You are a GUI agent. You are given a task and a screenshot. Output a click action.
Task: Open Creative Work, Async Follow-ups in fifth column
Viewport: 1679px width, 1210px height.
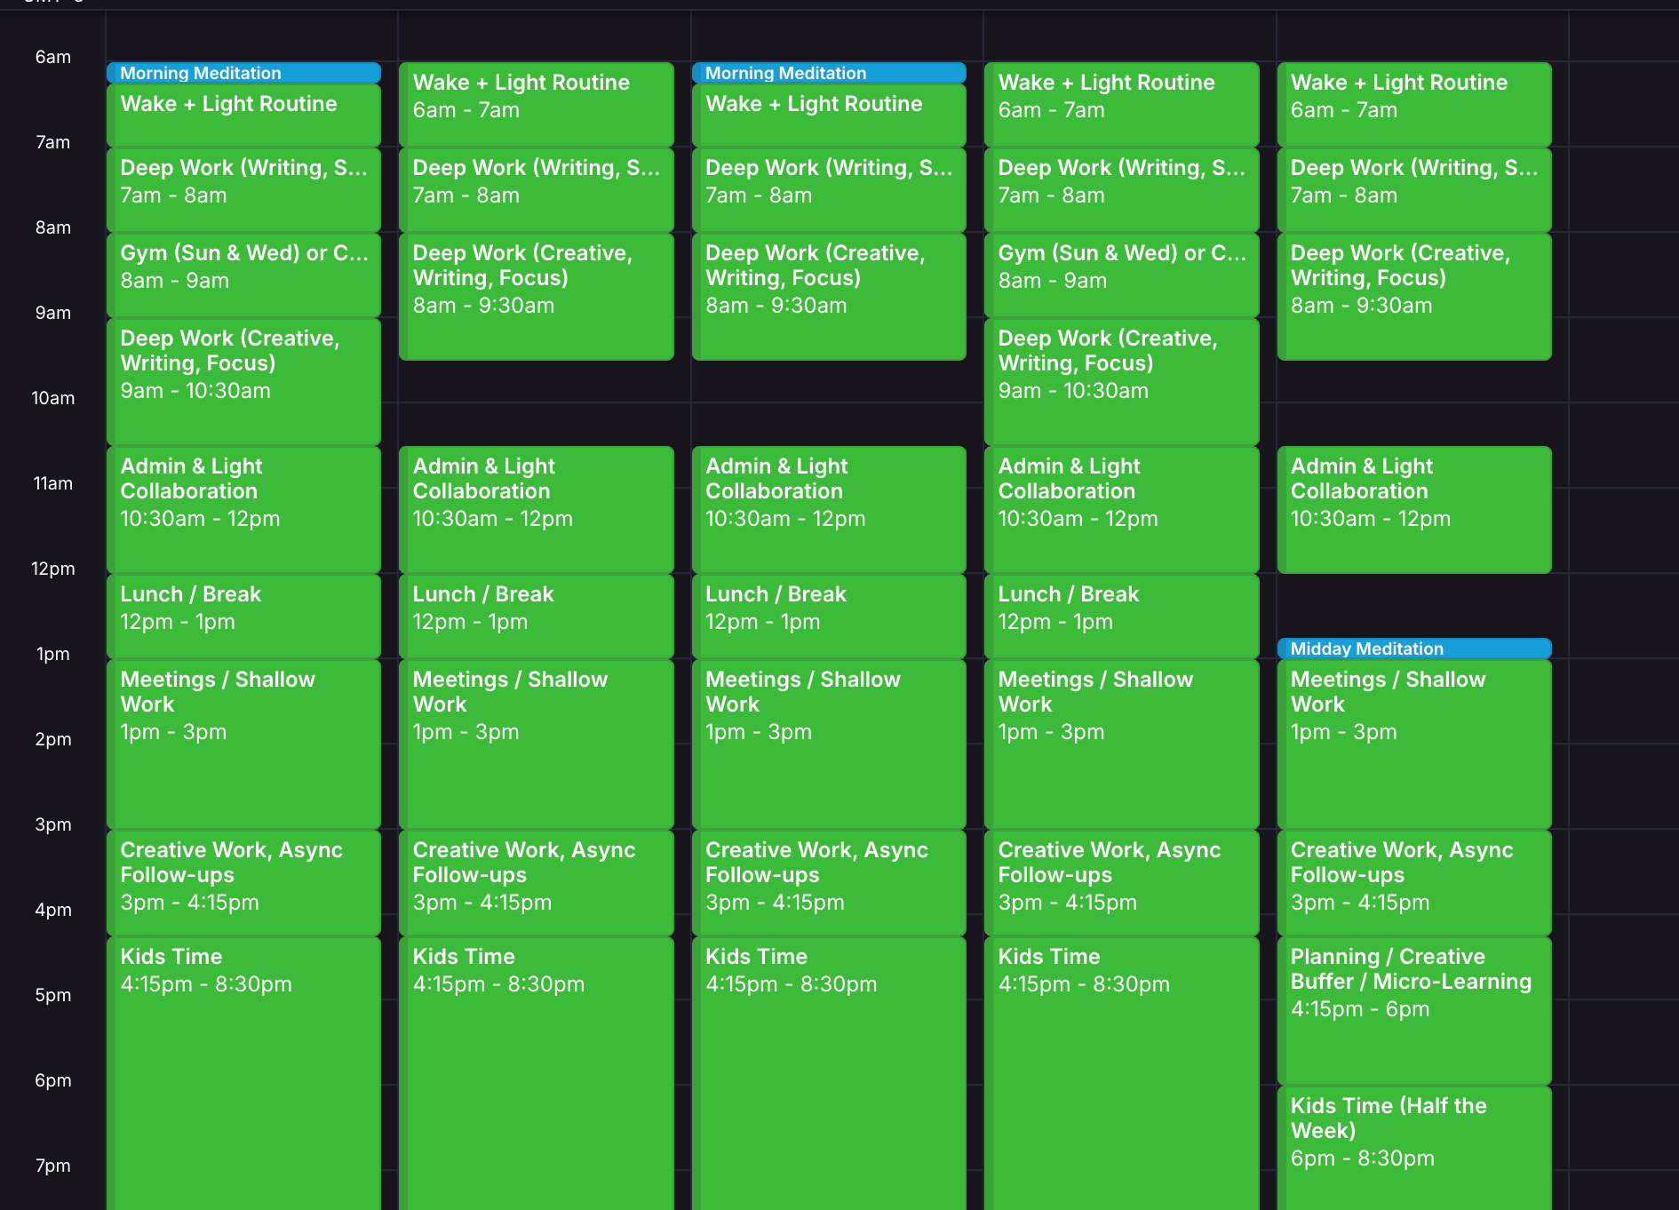pos(1414,882)
